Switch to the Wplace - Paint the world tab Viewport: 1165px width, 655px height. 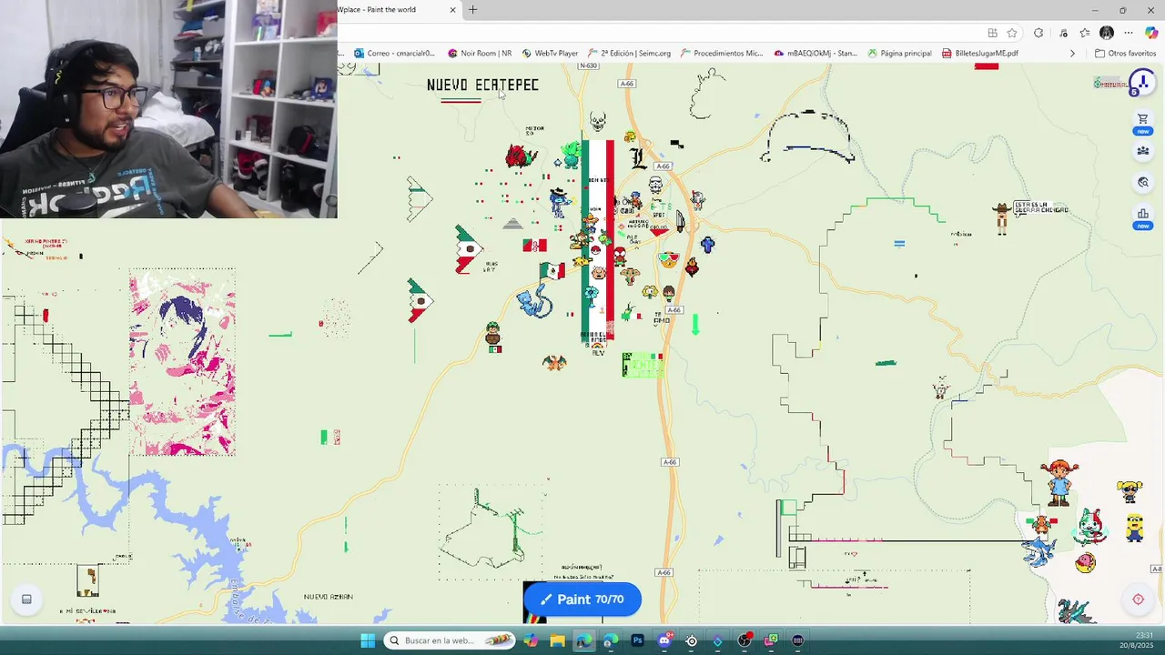click(391, 10)
